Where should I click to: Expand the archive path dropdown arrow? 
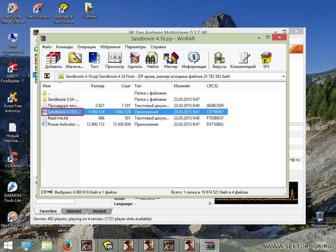point(283,76)
